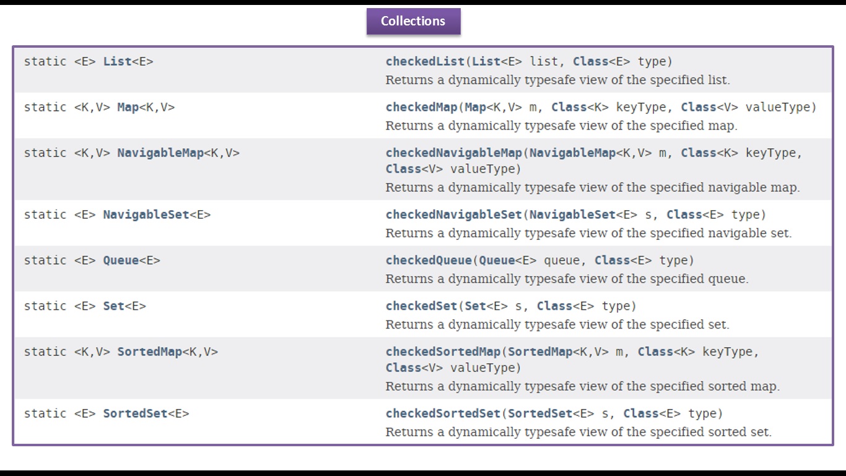Open the checkedMap method link
The image size is (846, 476).
[421, 107]
